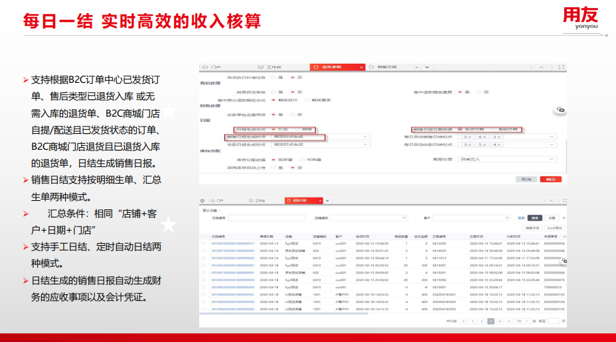Collapse header using chevron in upper screenshot

542,68
